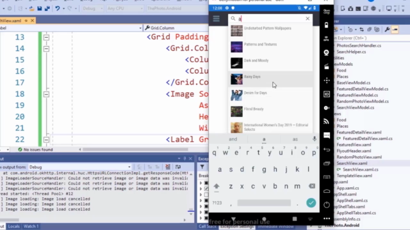Toggle word wrap in Output window toolbar
Viewport: 410px width, 230px height.
pos(178,167)
